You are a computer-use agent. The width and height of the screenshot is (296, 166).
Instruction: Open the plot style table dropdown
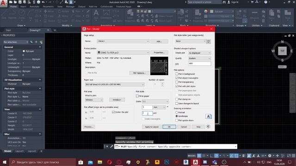pos(190,41)
